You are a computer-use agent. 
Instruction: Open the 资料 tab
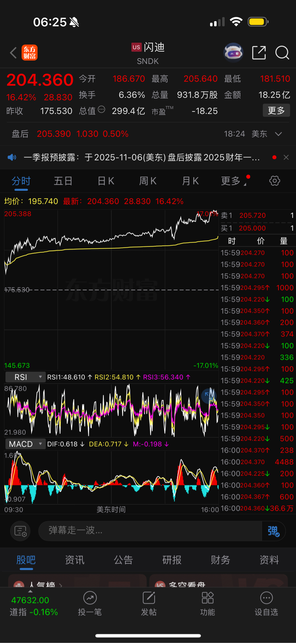tap(269, 560)
